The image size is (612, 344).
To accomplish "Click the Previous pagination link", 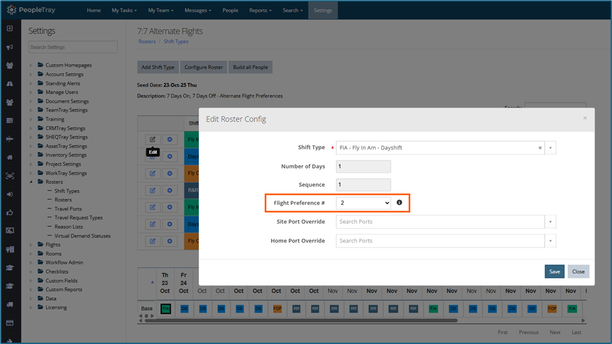I will [529, 332].
